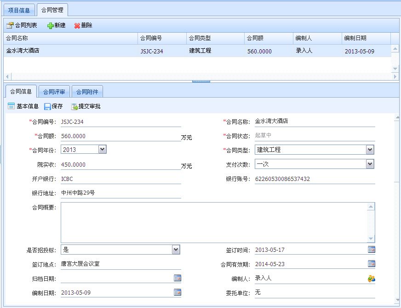Screen dimensions: 401x308
Task: Click the user picker icon beside 编制人
Action: tap(372, 278)
